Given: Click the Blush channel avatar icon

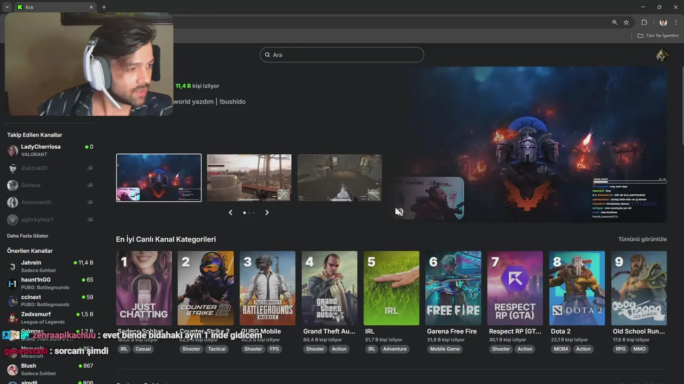Looking at the screenshot, I should coord(12,369).
